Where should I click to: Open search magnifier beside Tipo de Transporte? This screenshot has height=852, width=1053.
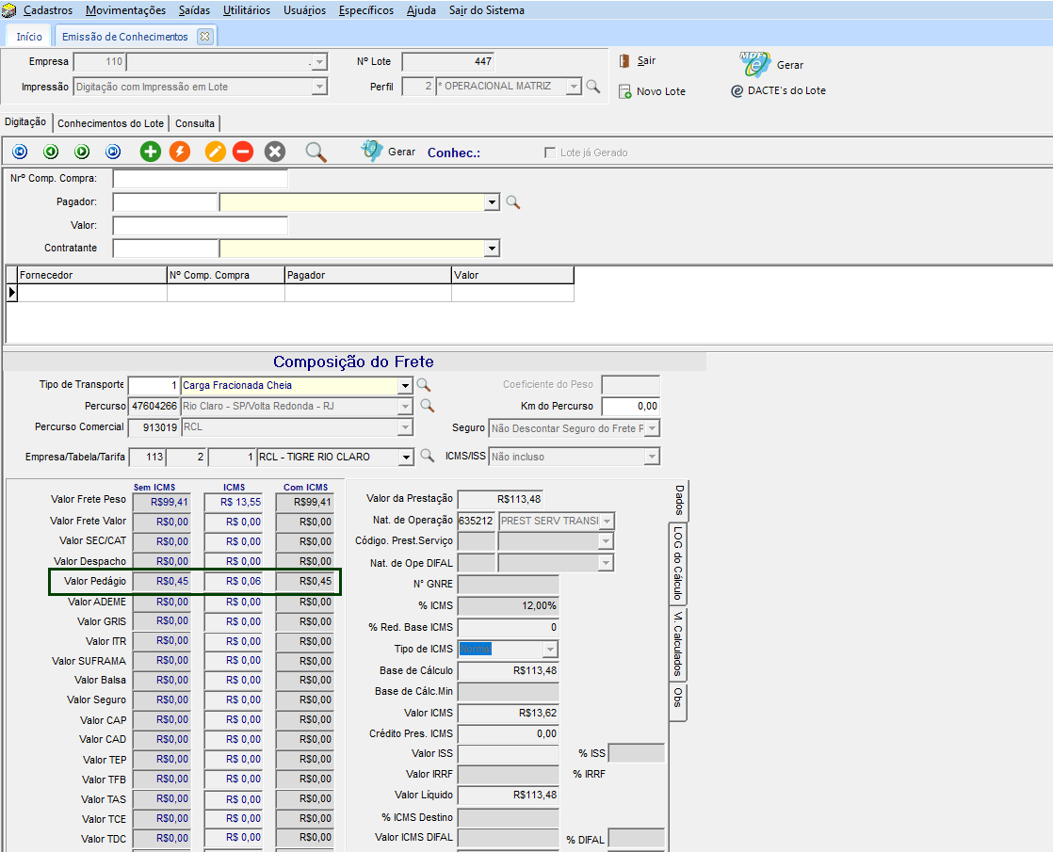[425, 385]
